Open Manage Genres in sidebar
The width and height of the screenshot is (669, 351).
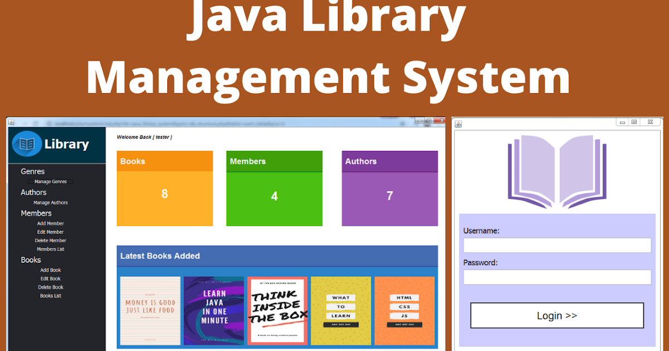[x=51, y=182]
